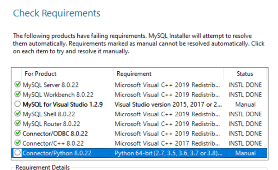Click INSTL DONE status for MySQL Server

click(x=245, y=85)
